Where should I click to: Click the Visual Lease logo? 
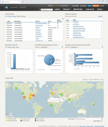(15, 7)
